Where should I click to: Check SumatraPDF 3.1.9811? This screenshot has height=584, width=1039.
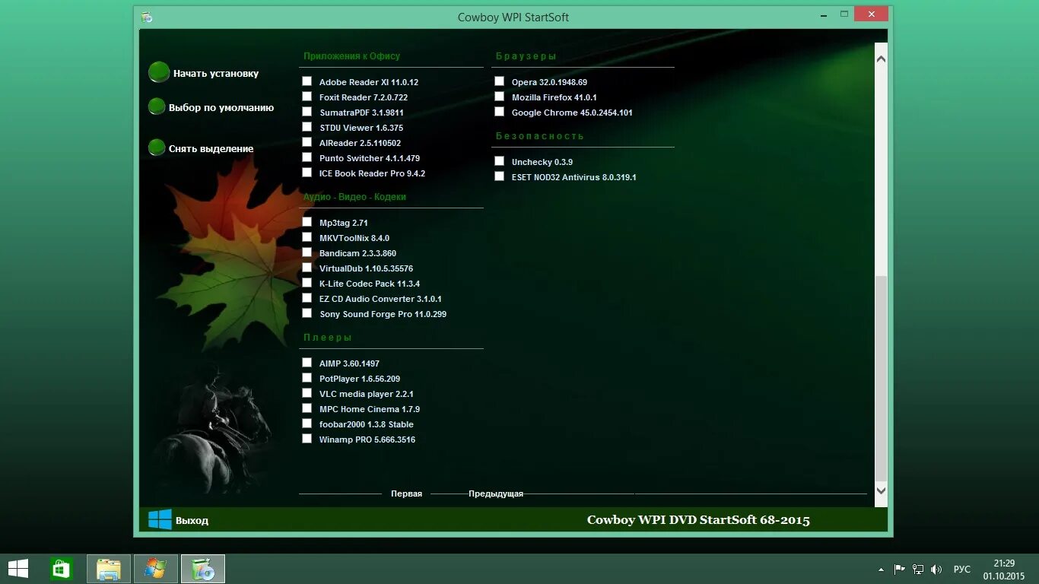tap(307, 112)
